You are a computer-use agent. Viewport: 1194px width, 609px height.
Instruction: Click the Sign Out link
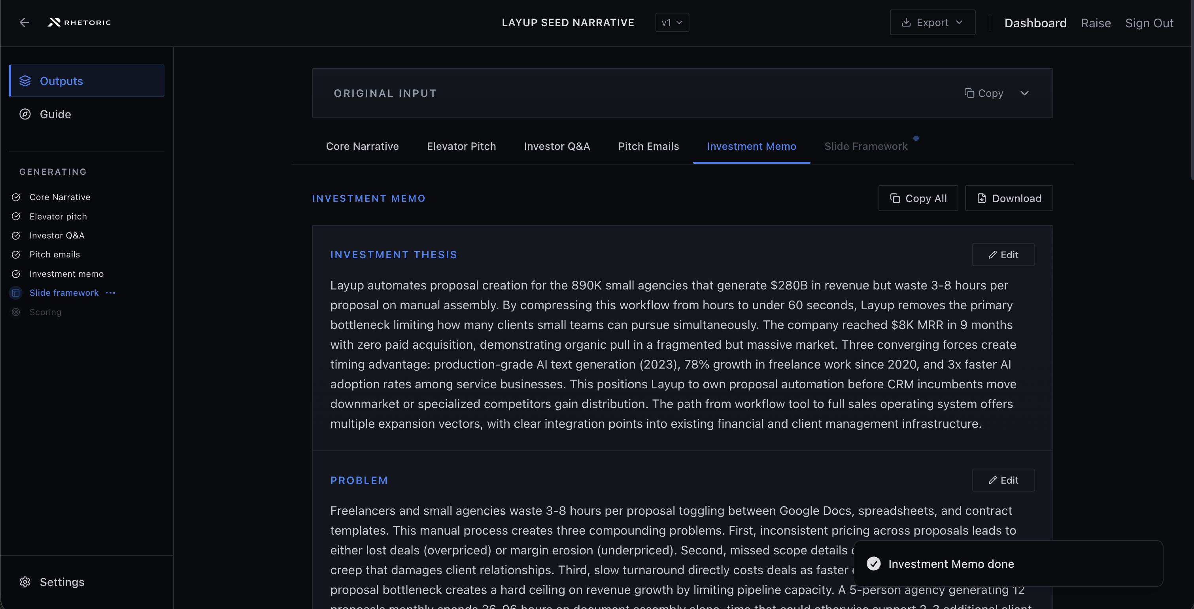[1149, 23]
